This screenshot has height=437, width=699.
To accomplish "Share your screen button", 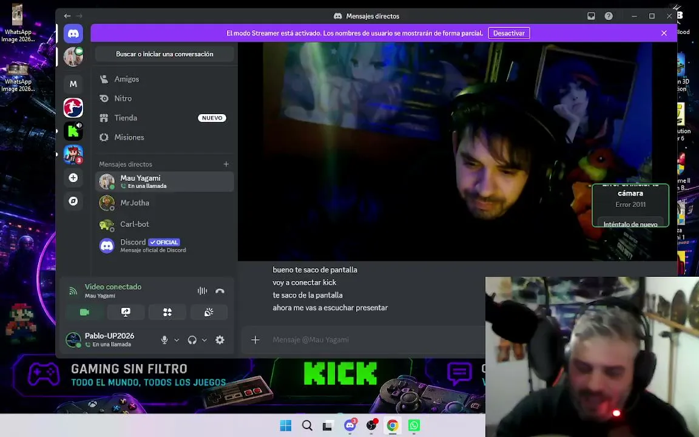I will pos(126,312).
